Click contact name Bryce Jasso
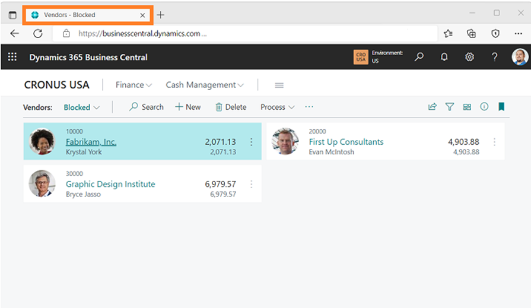This screenshot has height=308, width=531. (83, 195)
